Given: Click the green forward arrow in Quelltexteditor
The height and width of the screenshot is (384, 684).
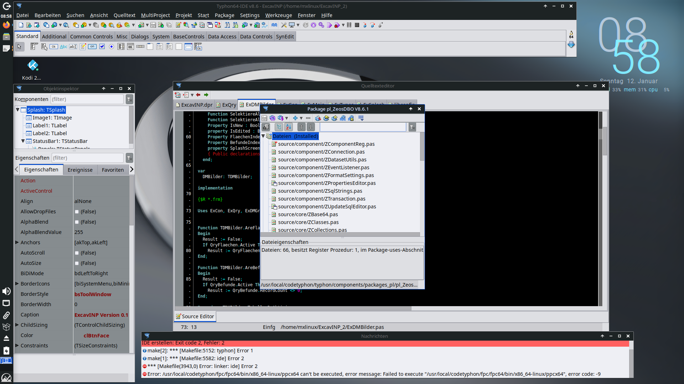Looking at the screenshot, I should pos(206,95).
